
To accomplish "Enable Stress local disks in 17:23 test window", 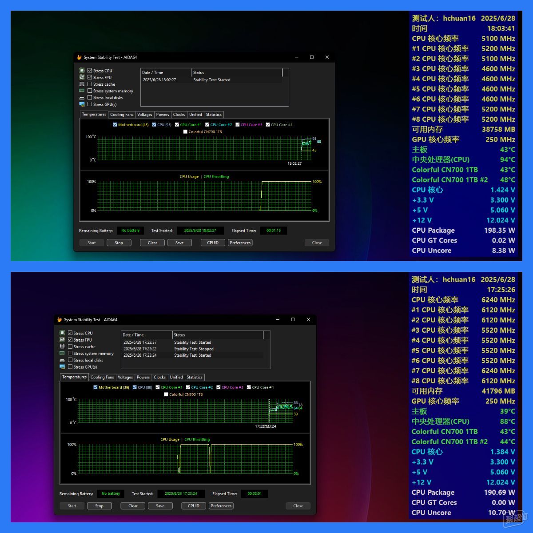I will (70, 360).
